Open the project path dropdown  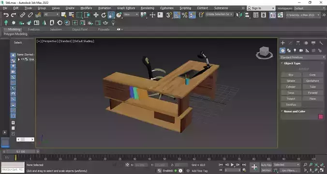click(x=303, y=15)
